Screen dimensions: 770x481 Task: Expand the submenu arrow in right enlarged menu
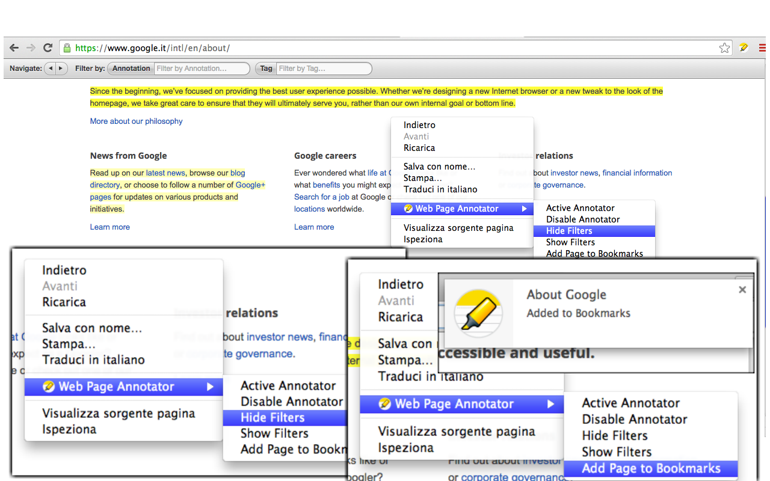point(550,404)
